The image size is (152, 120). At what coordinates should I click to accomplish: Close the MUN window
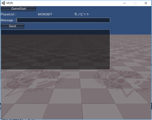(146, 3)
